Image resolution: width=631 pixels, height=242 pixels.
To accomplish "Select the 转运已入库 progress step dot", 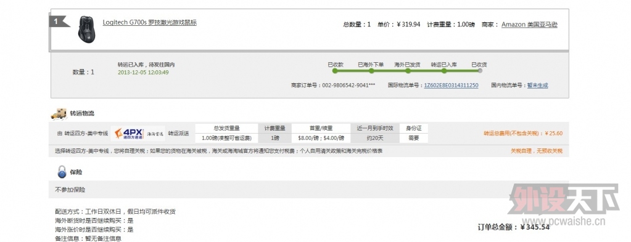I will pos(444,71).
